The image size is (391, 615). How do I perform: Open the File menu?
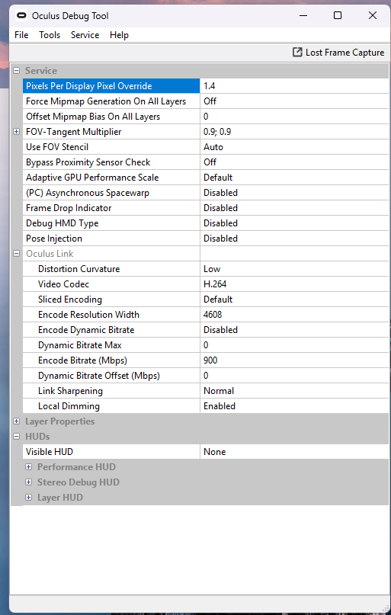pyautogui.click(x=21, y=35)
